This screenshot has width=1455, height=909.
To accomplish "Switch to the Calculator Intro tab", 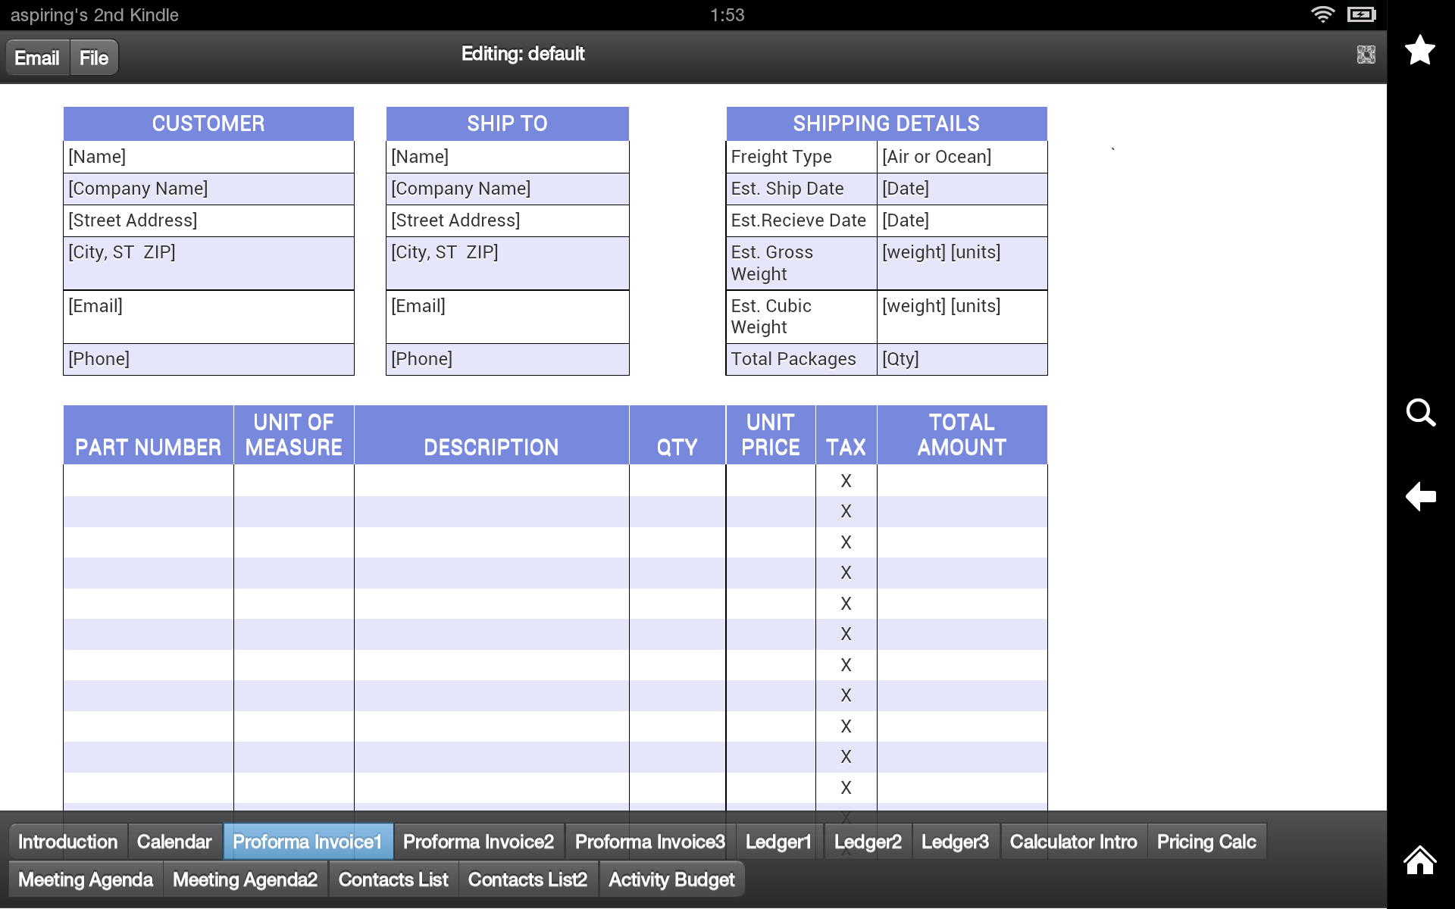I will point(1073,841).
